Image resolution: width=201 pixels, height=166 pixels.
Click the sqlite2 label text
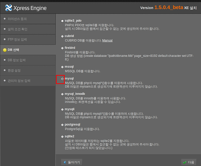pos(70,136)
